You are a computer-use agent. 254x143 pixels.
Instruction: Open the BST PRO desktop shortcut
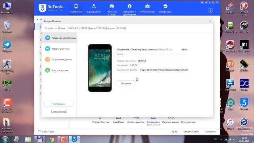230,8
